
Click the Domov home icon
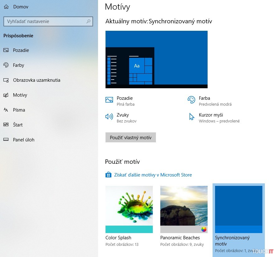click(x=6, y=7)
